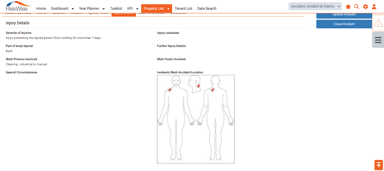The width and height of the screenshot is (384, 171).
Task: Click the Injury Details section heading
Action: click(x=18, y=23)
